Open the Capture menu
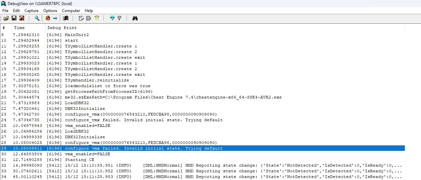 click(31, 11)
